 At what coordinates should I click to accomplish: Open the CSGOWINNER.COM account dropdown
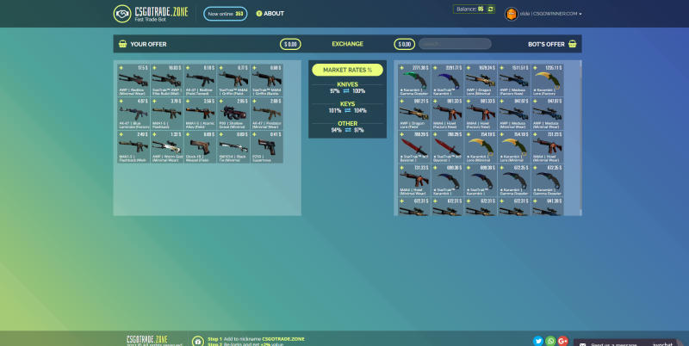coord(550,14)
